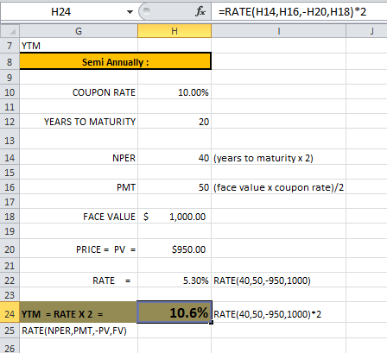Click the 5.30% rate value
387x353 pixels.
click(x=174, y=281)
